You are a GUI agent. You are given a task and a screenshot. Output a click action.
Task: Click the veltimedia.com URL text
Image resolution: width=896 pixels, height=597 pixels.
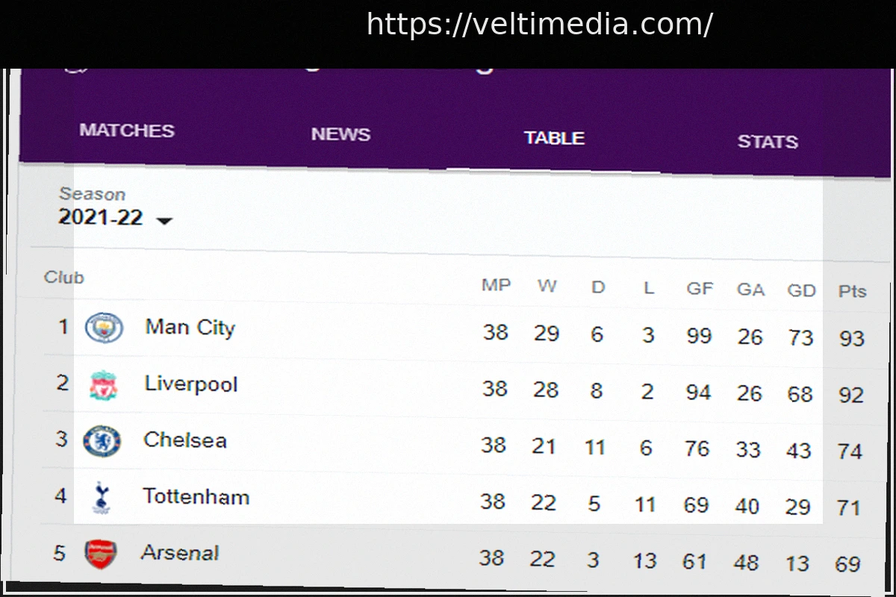pyautogui.click(x=539, y=25)
